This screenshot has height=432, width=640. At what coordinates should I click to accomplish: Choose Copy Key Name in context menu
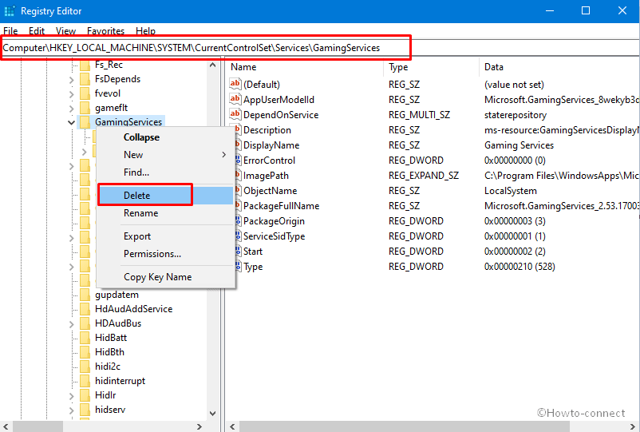coord(165,277)
